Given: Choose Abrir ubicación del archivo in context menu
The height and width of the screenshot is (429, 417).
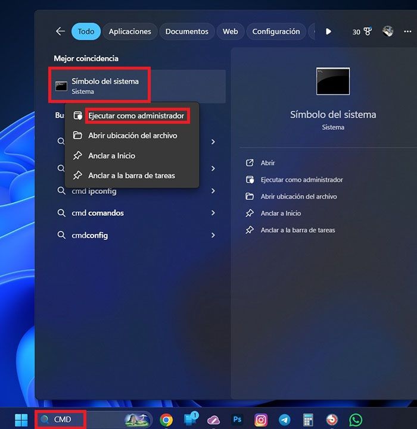Looking at the screenshot, I should 133,136.
